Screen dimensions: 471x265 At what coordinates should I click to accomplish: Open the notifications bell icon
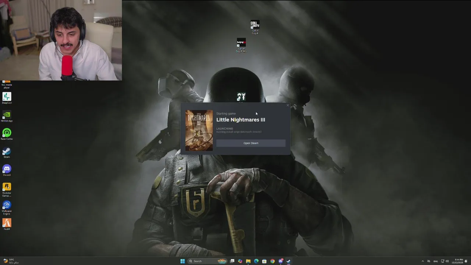click(467, 261)
